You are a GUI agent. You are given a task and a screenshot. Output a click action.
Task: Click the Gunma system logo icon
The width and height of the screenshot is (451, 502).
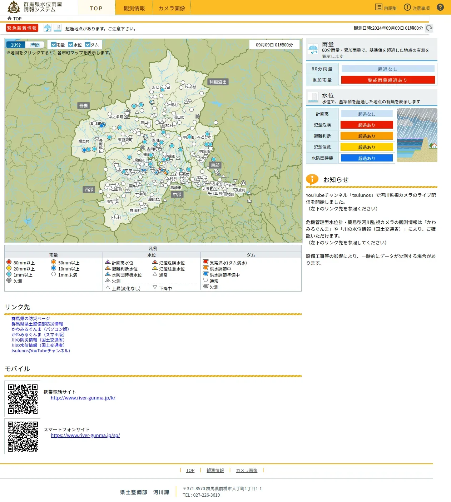[x=14, y=7]
